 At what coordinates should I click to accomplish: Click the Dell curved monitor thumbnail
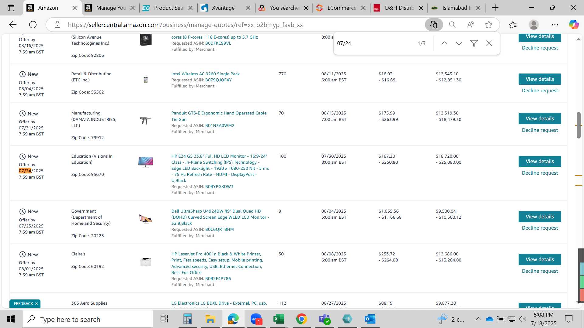point(146,219)
